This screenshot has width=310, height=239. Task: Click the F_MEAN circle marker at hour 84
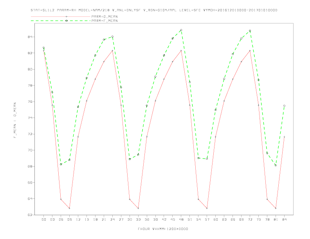point(284,106)
